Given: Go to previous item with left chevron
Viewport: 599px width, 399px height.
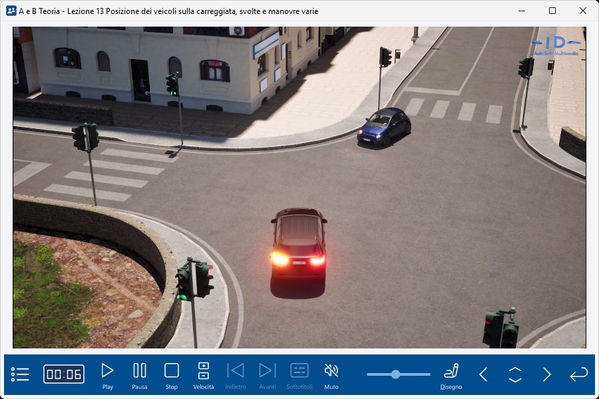Looking at the screenshot, I should pyautogui.click(x=484, y=374).
